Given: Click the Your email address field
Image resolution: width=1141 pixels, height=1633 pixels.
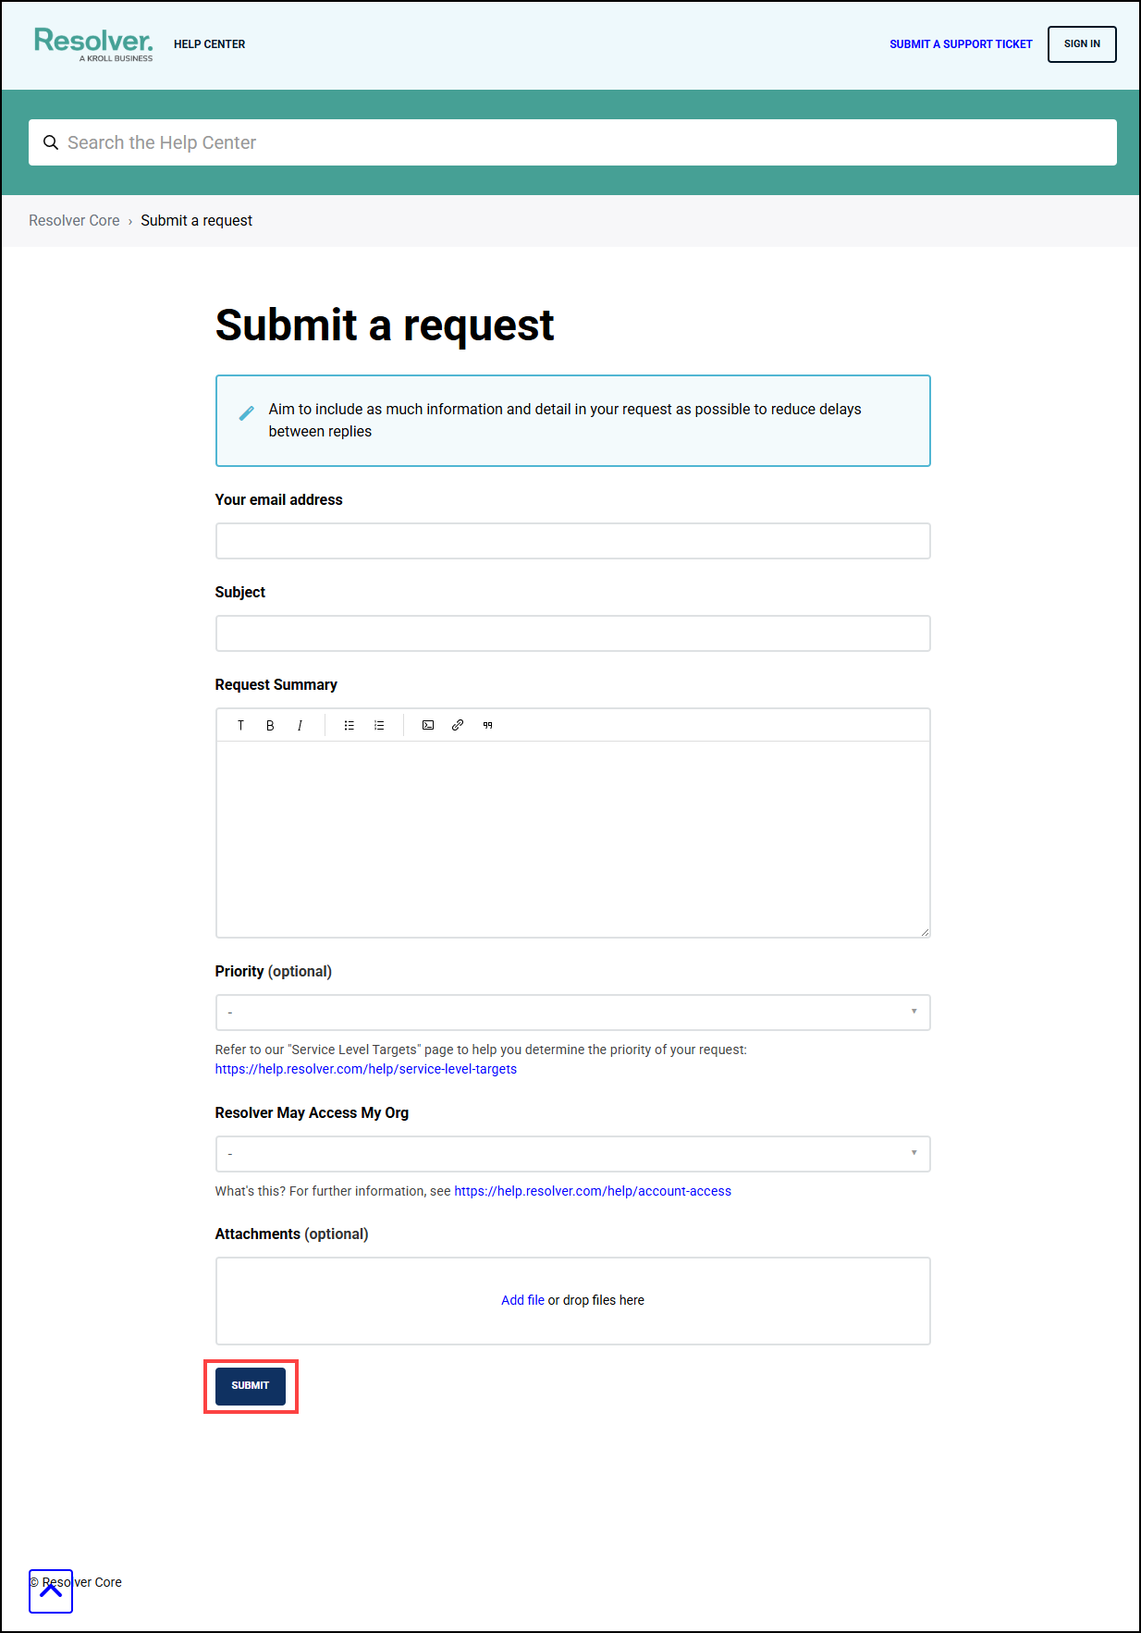Looking at the screenshot, I should coord(572,541).
